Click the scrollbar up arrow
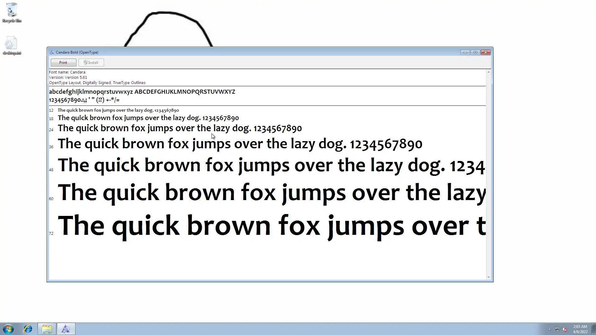This screenshot has width=596, height=335. tap(489, 72)
